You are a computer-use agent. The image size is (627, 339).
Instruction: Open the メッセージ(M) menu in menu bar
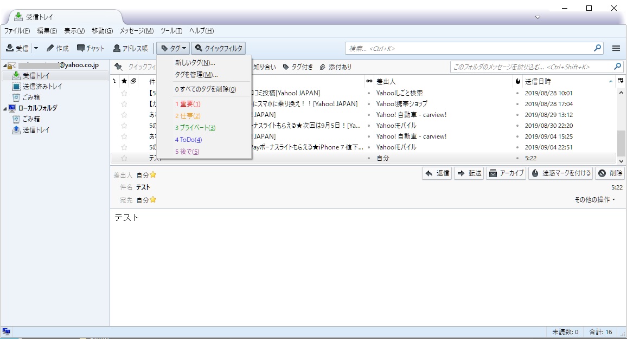(136, 31)
